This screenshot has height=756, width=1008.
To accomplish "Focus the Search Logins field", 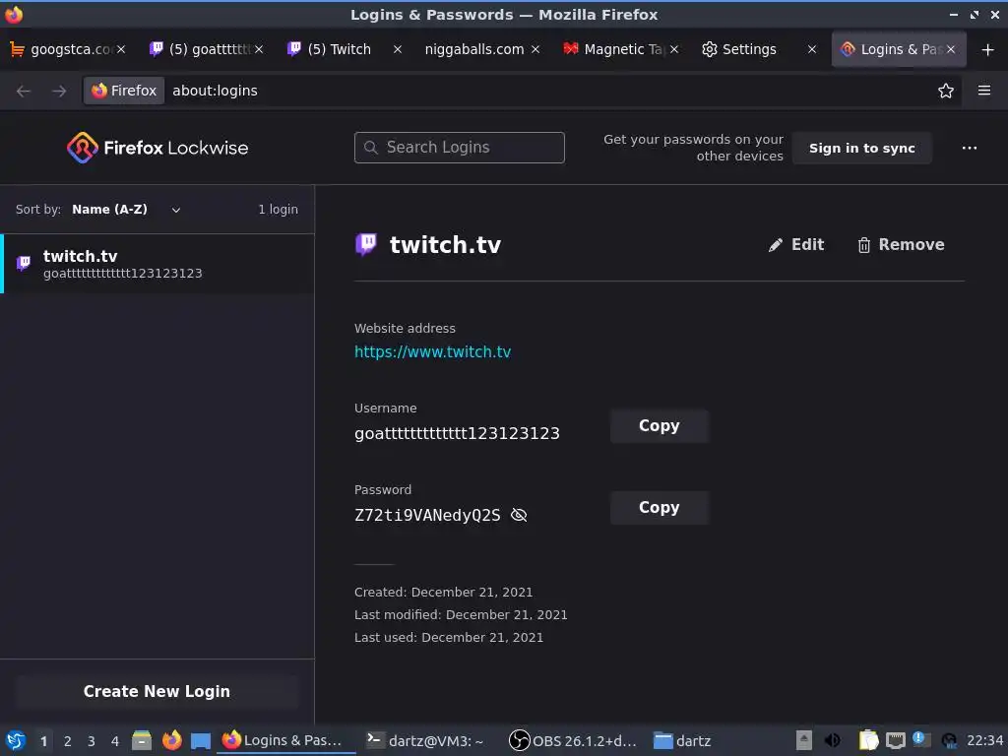I will [460, 148].
